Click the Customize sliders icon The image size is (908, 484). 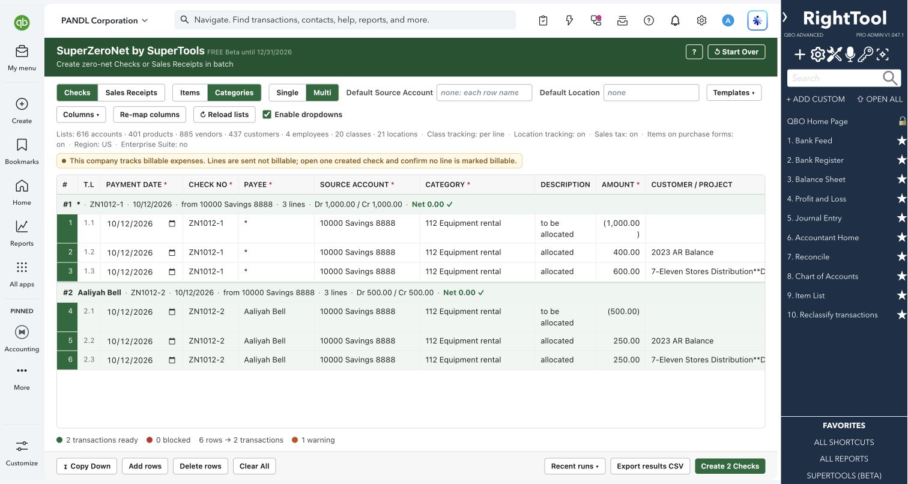click(x=22, y=446)
